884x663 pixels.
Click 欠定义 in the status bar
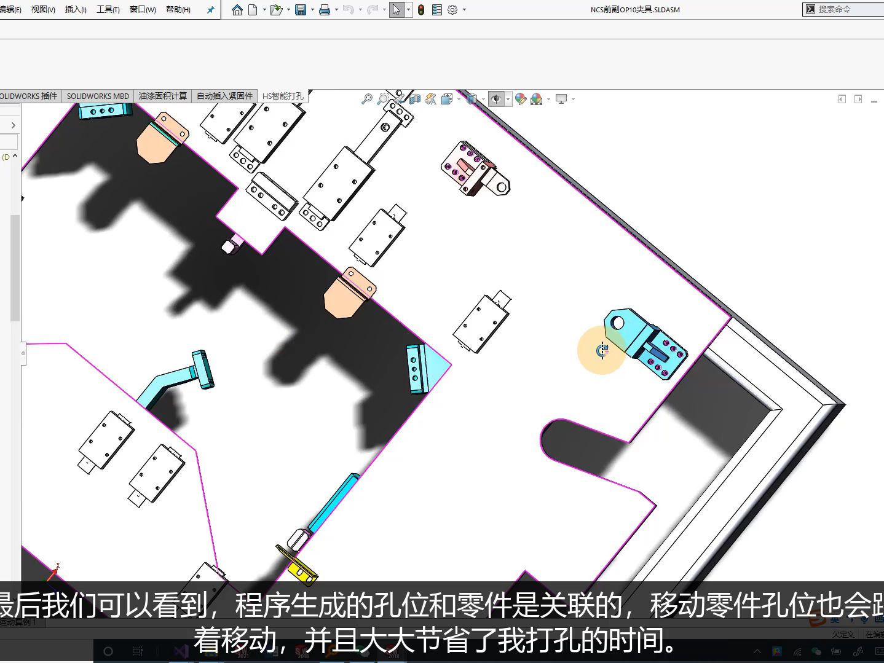(x=843, y=634)
